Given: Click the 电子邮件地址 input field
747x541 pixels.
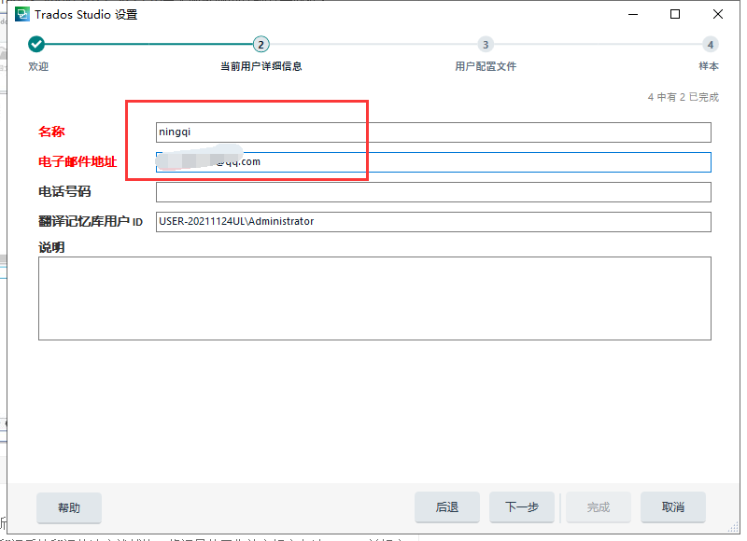Looking at the screenshot, I should [x=433, y=162].
